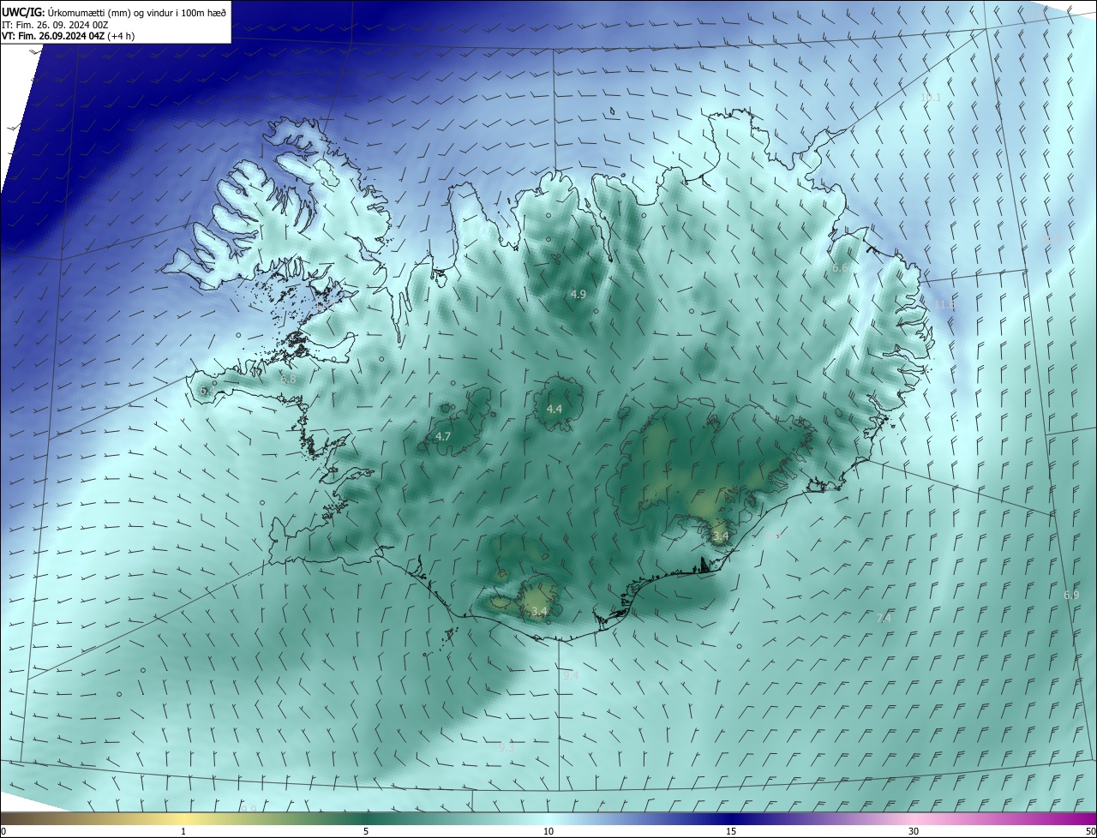Viewport: 1097px width, 838px height.
Task: Click the 3.4 value on Mýrdalsjökull south coast
Action: click(x=539, y=611)
